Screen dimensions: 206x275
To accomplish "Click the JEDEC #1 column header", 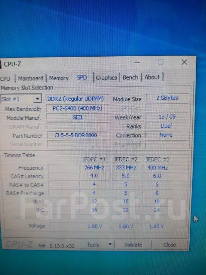I will (x=94, y=159).
